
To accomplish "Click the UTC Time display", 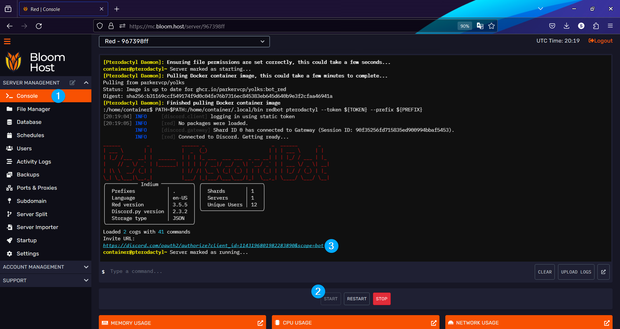I will pos(558,41).
